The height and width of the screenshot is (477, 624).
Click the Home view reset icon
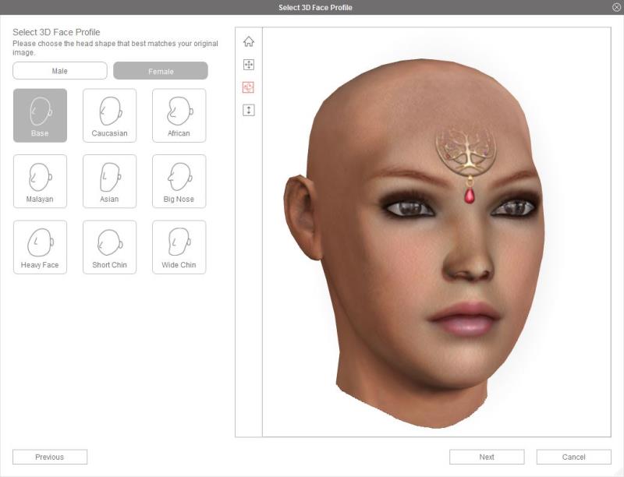tap(249, 42)
